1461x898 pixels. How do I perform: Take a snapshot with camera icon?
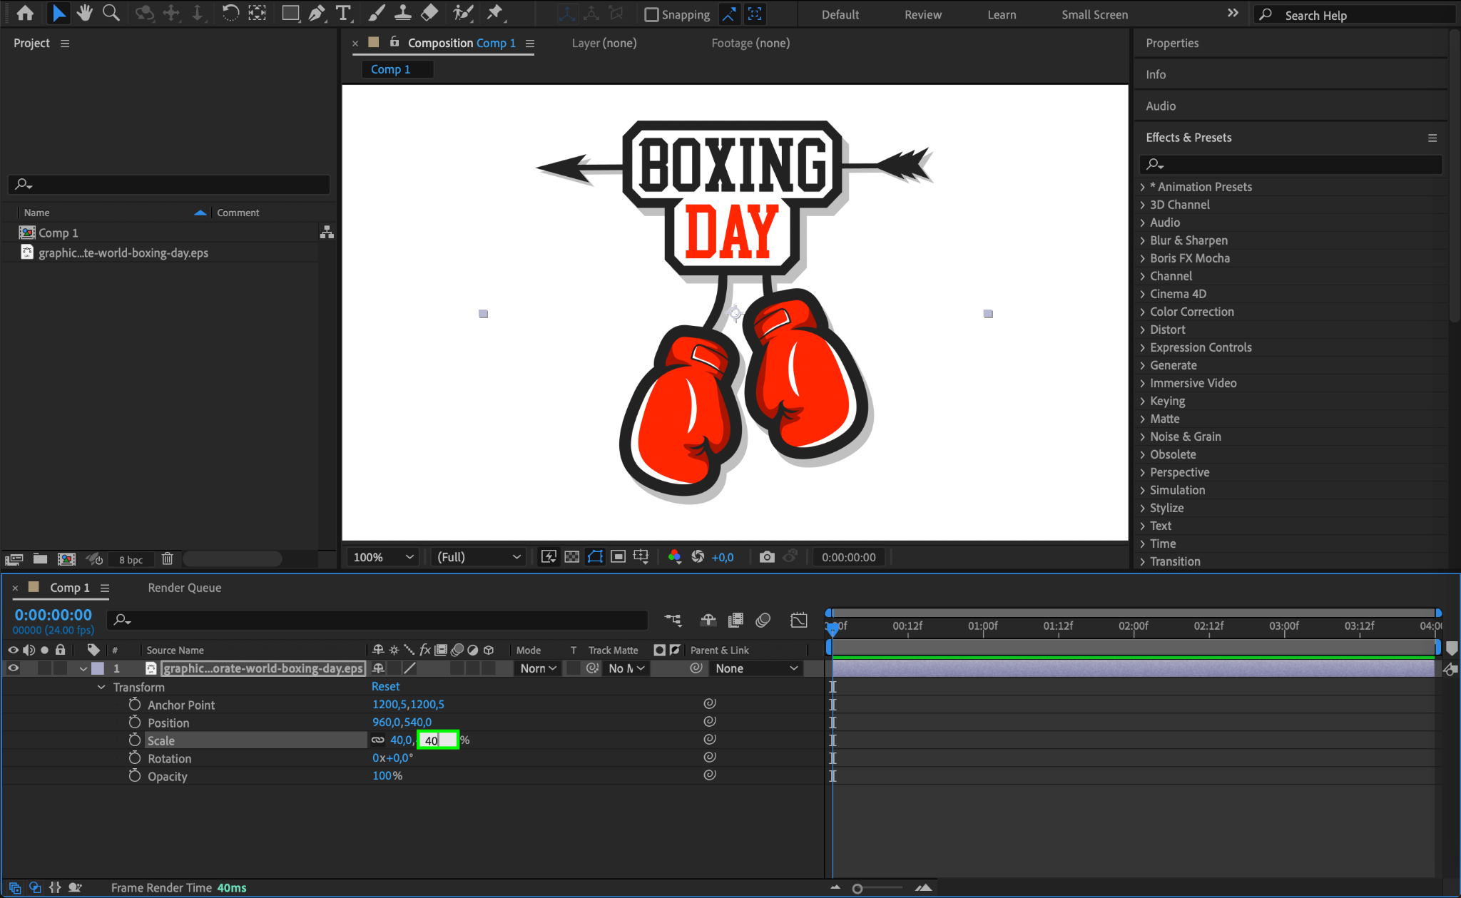coord(767,557)
